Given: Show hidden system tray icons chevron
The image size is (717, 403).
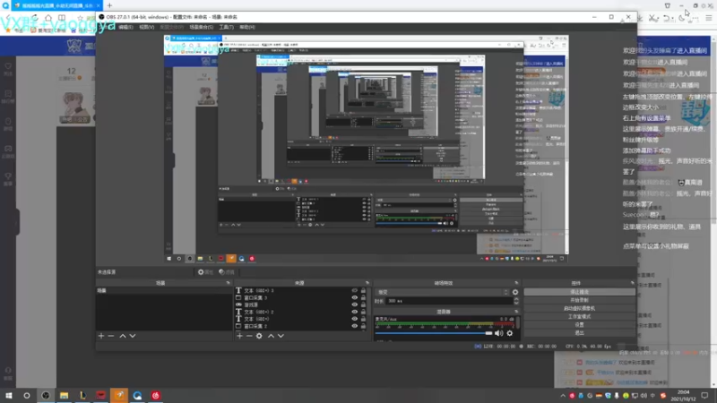Looking at the screenshot, I should pos(563,396).
